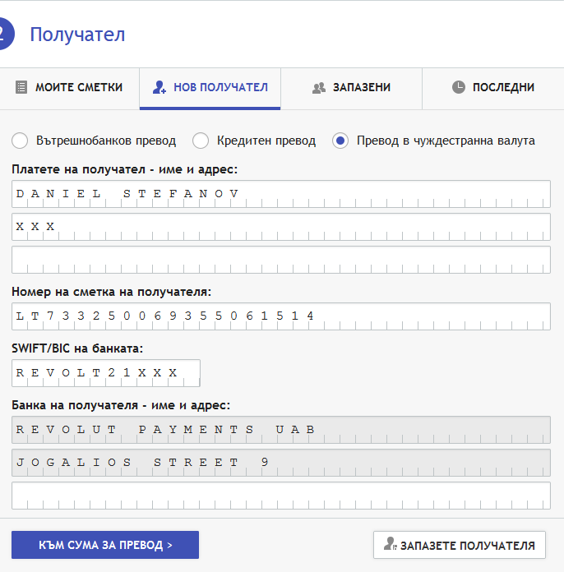564x572 pixels.
Task: Click the people icon beside ЗАПАЗЕНИ
Action: (x=319, y=88)
